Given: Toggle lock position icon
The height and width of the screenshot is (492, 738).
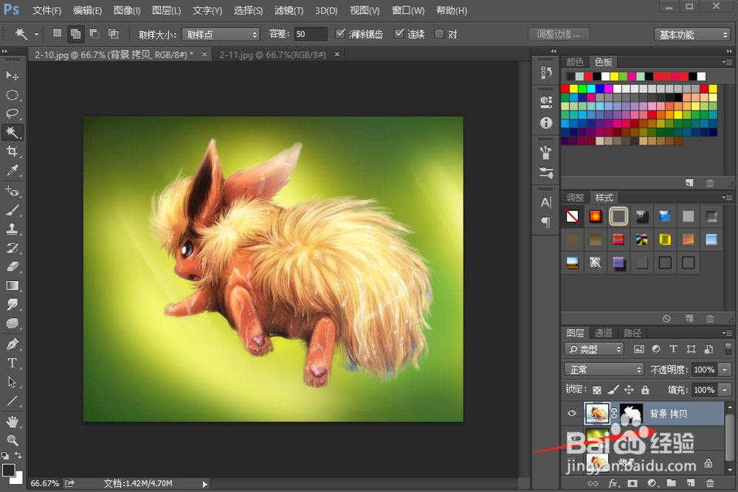Looking at the screenshot, I should point(629,389).
